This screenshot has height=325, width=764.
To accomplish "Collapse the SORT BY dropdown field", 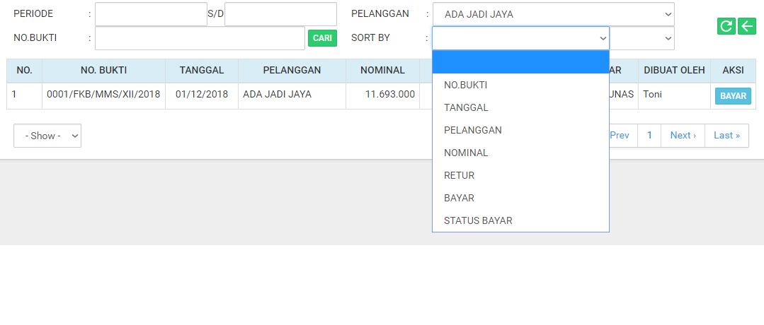I will point(521,38).
